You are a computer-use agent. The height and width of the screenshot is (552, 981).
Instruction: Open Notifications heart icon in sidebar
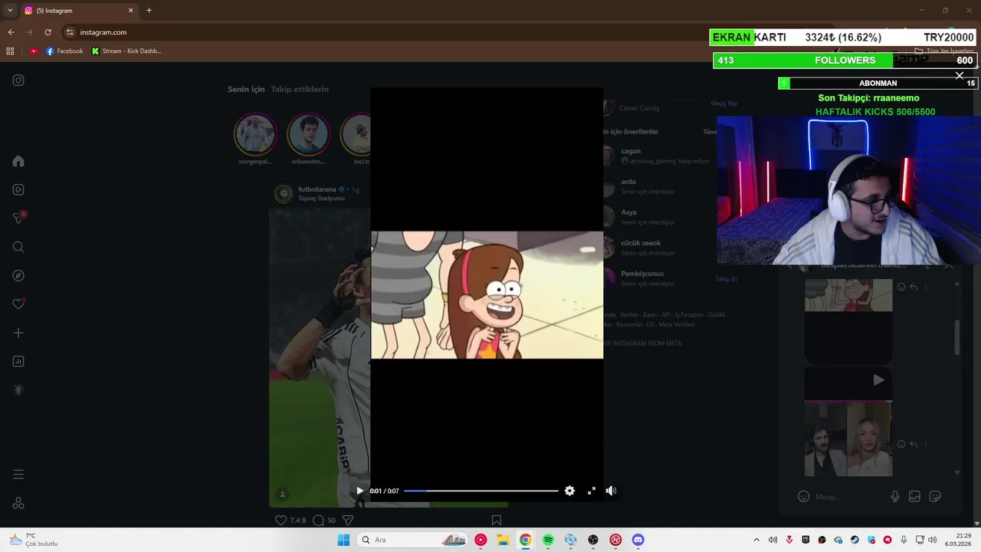[x=18, y=304]
